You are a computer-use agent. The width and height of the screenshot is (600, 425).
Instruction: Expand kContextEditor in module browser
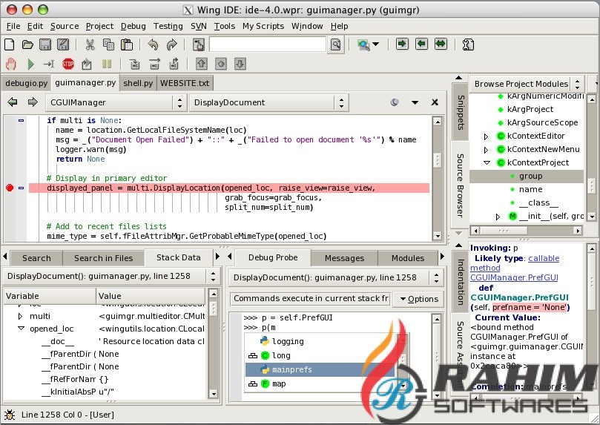pos(486,136)
